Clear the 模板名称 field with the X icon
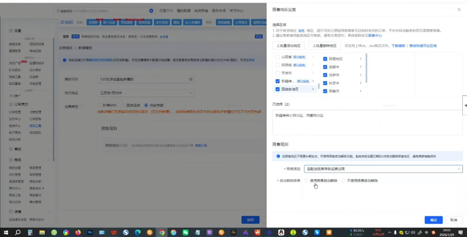467x237 pixels. point(191,79)
